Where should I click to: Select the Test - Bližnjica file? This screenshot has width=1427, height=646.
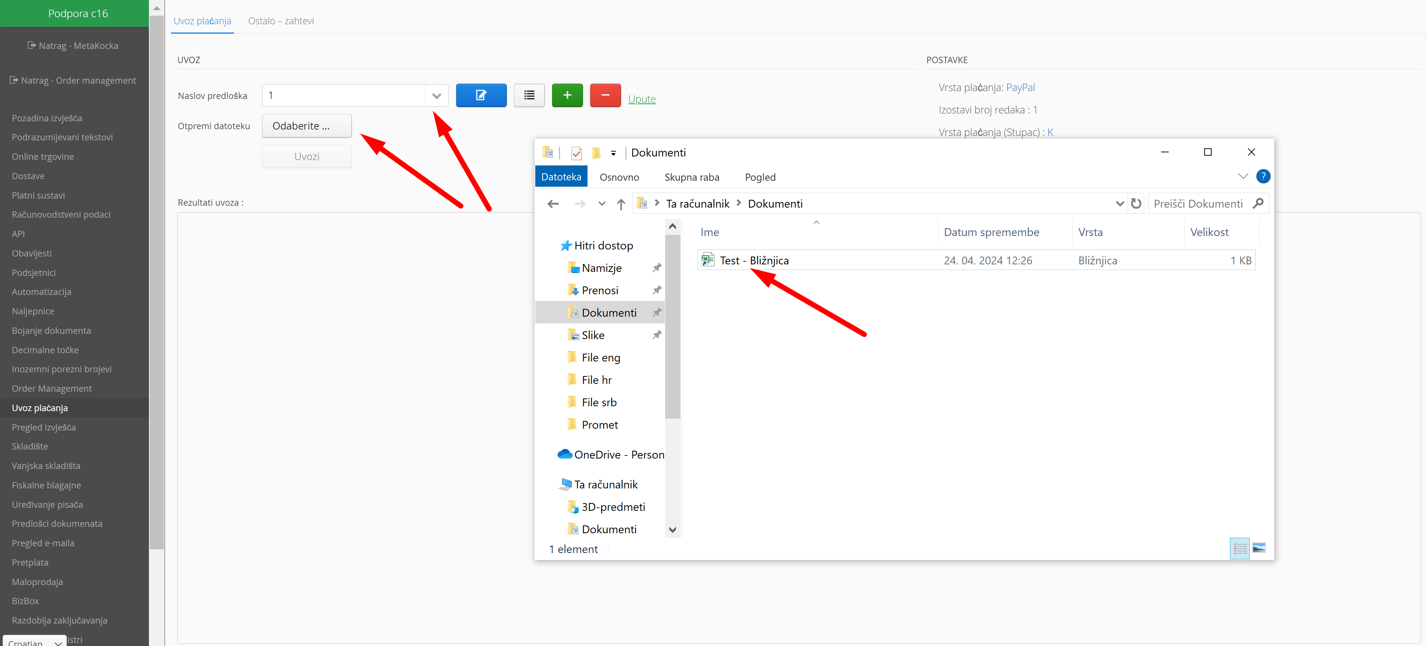pos(754,260)
